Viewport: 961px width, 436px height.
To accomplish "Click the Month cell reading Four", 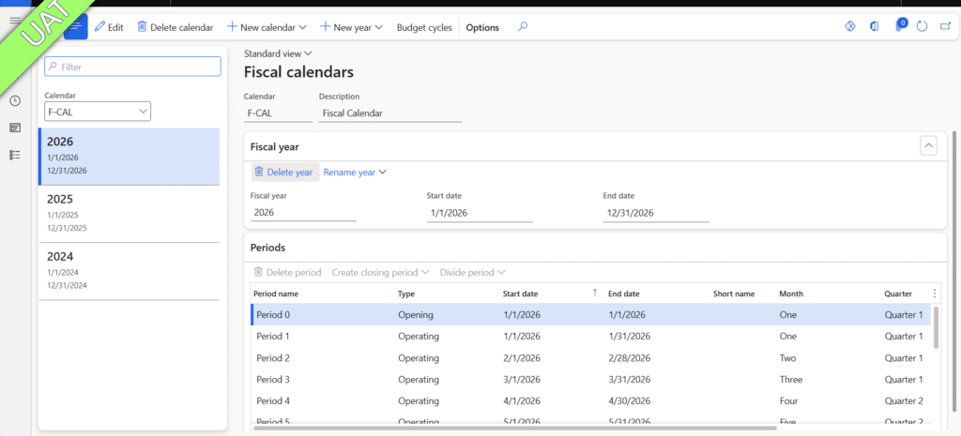I will pos(788,400).
